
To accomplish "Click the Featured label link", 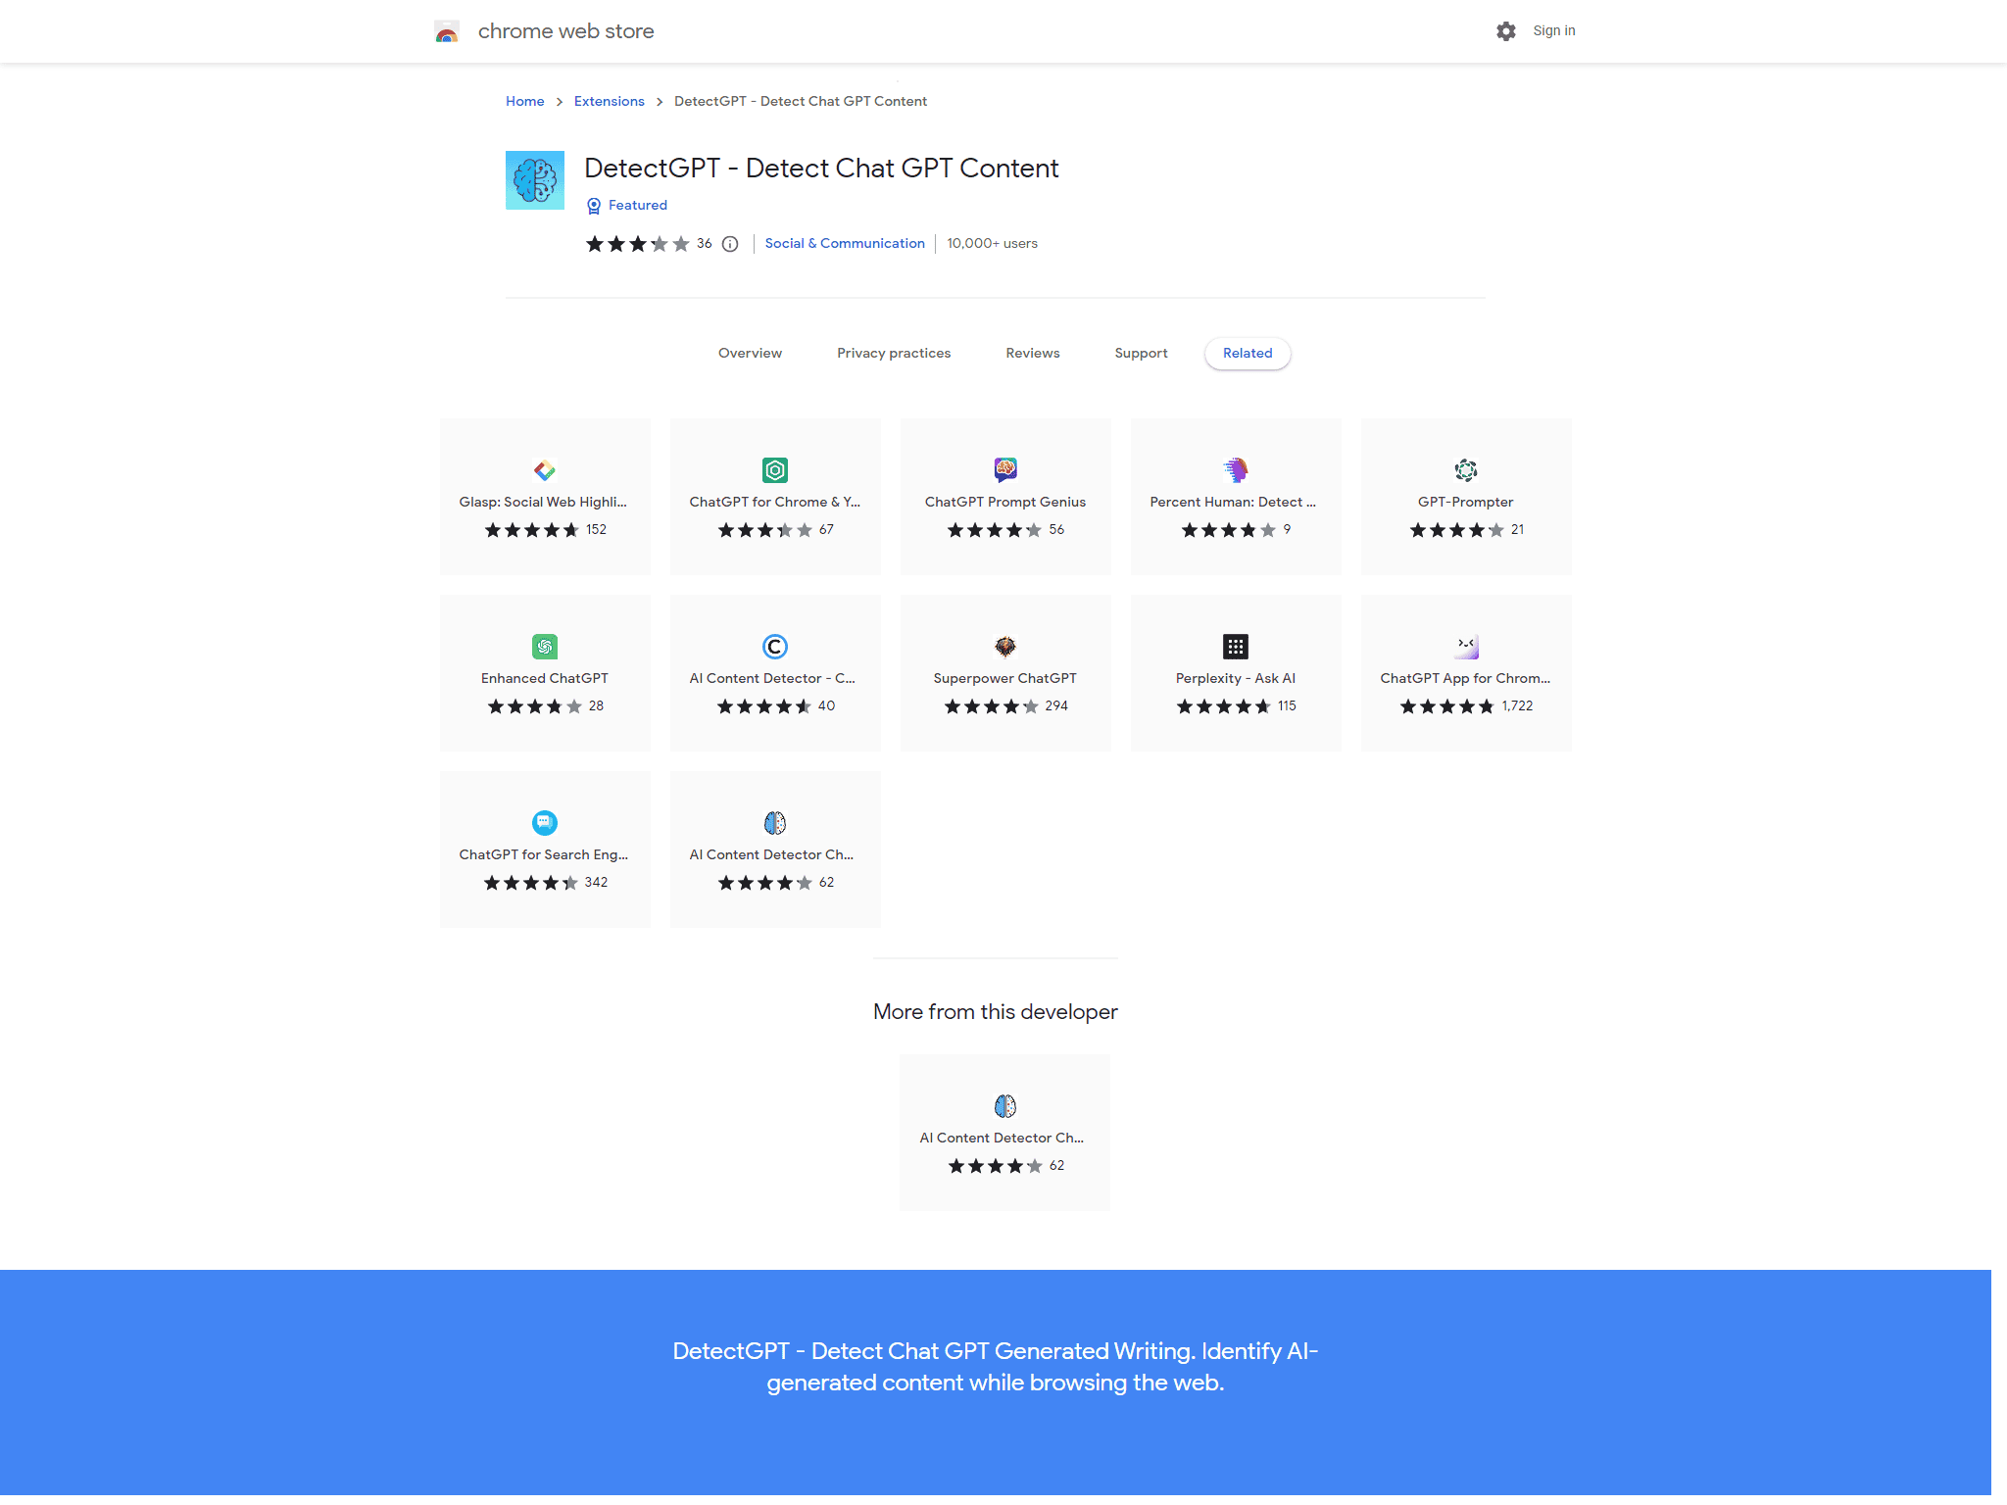I will 638,206.
